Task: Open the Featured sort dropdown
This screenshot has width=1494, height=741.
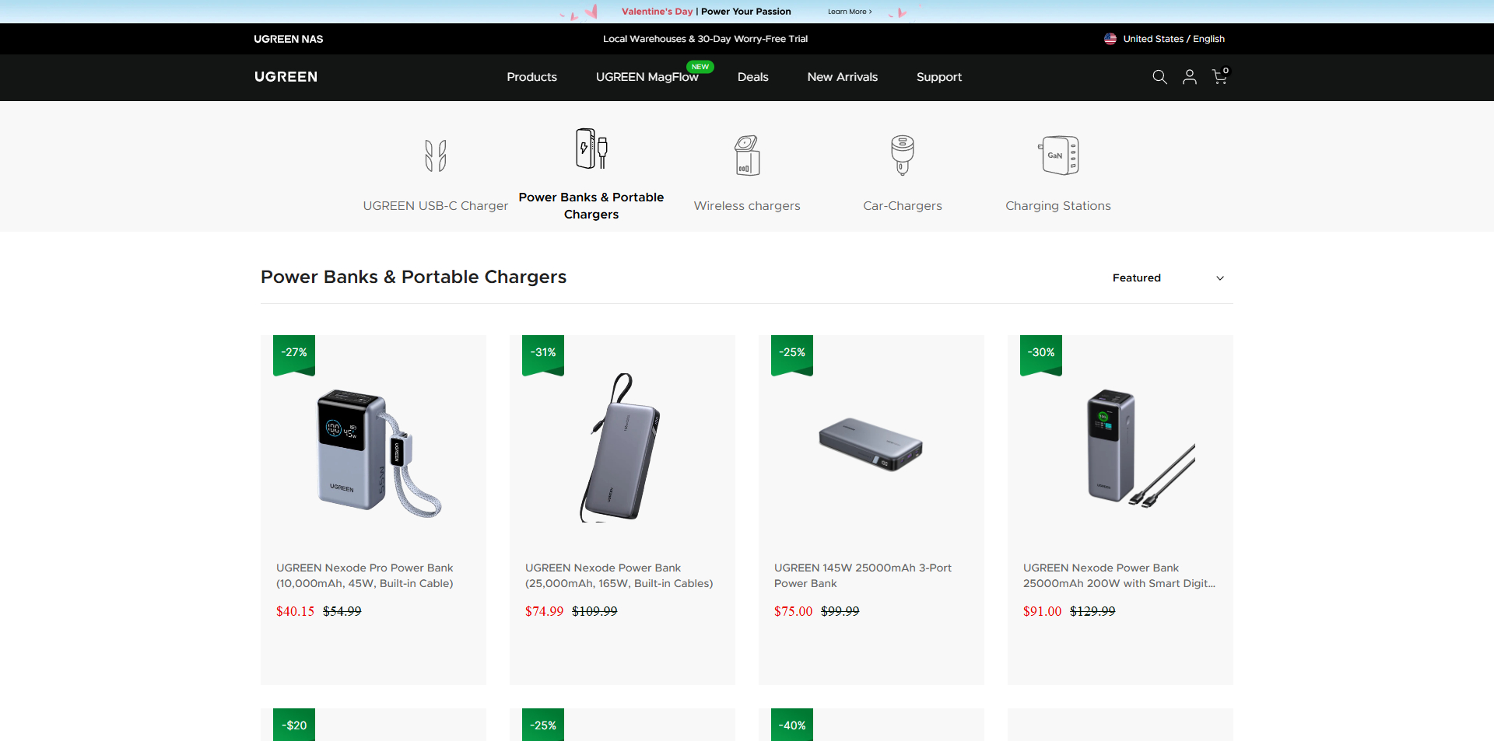Action: click(1167, 278)
